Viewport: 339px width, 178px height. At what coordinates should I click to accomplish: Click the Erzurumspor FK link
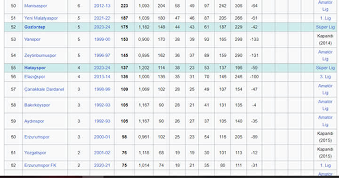pos(40,165)
